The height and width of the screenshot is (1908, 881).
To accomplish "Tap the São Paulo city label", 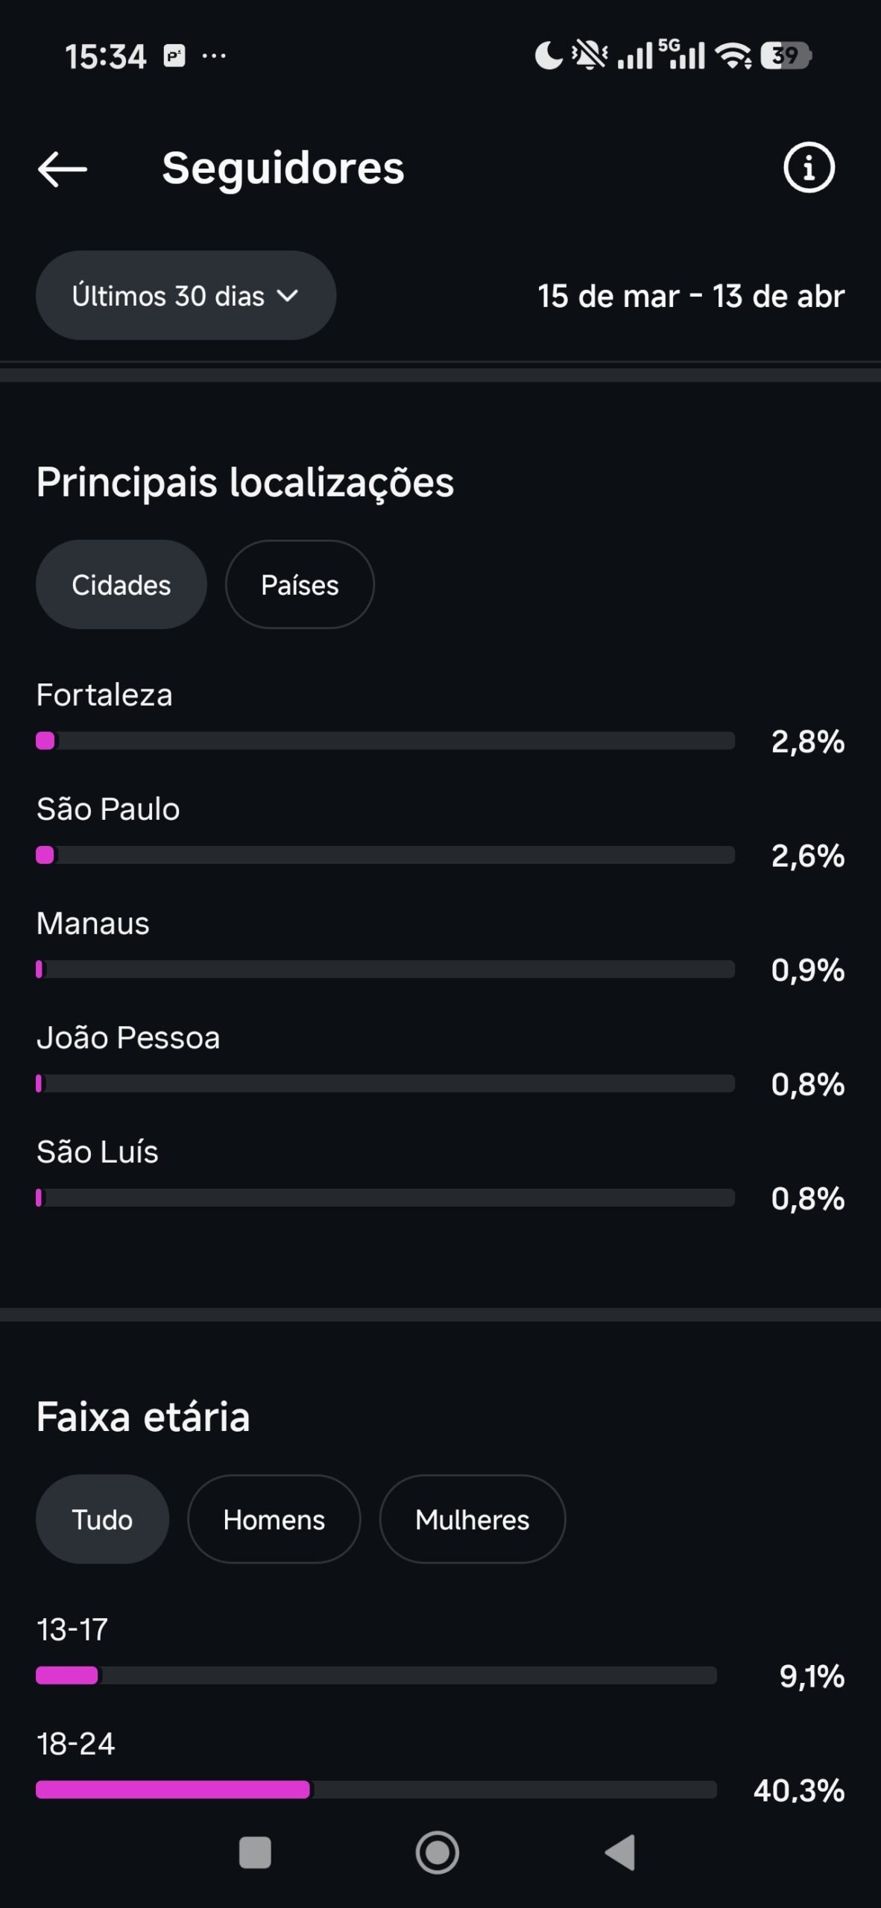I will (x=108, y=809).
